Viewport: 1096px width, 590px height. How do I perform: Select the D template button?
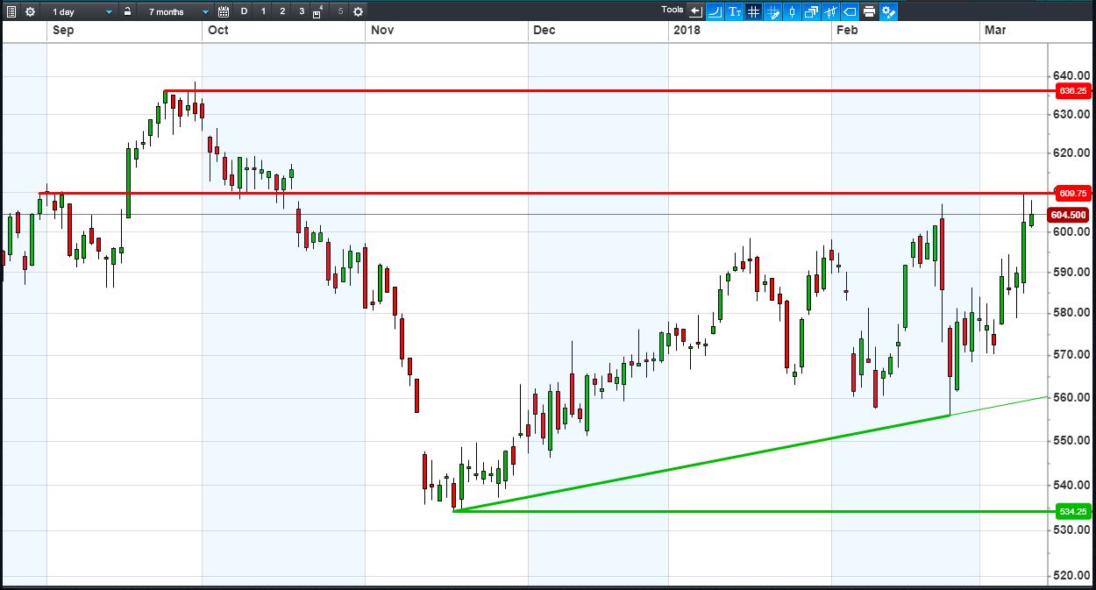(244, 11)
